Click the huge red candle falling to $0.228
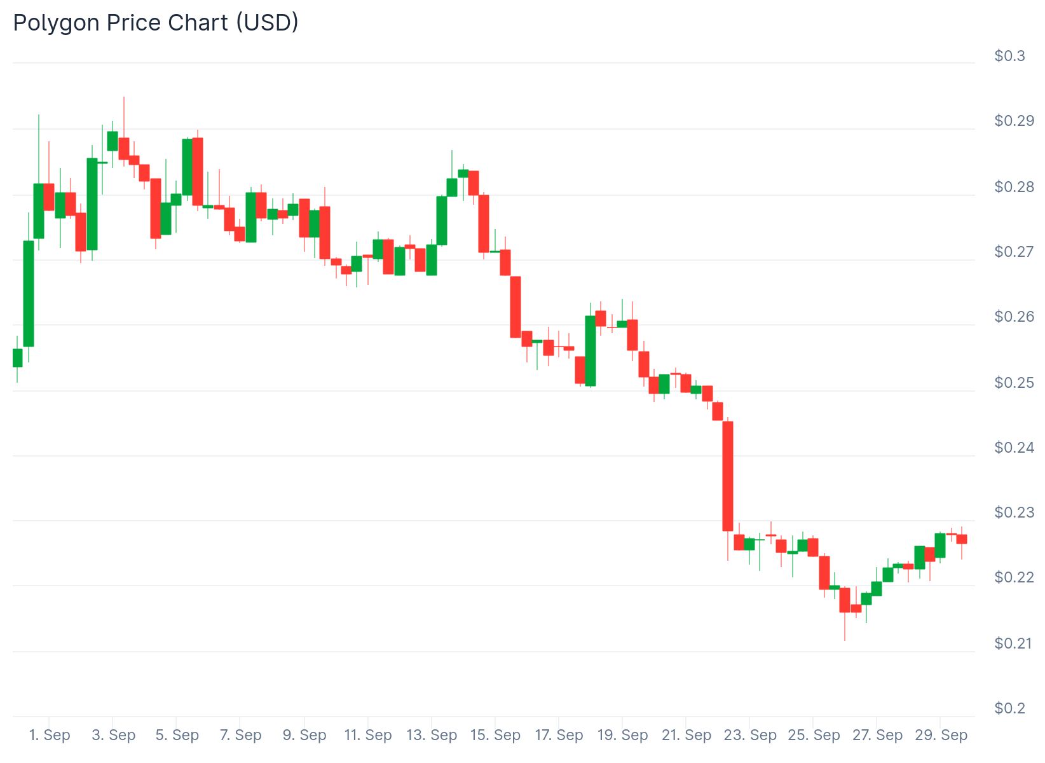Viewport: 1045px width, 763px height. coord(728,476)
